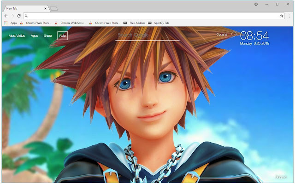This screenshot has height=184, width=295.
Task: Open the third Chrome Web Store bookmark
Action: 105,23
